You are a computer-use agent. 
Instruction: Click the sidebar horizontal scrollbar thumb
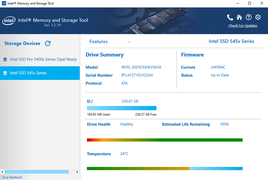click(37, 172)
